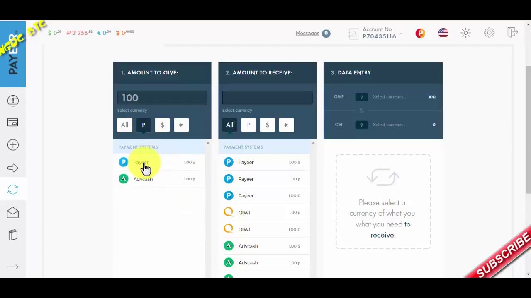This screenshot has width=531, height=298.
Task: Select ruble filter under Amount to Give
Action: 144,125
